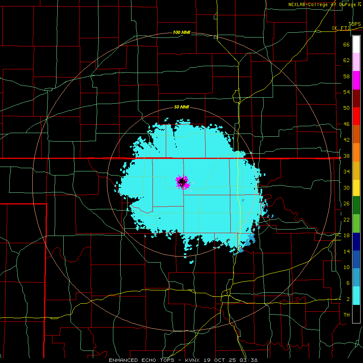Click the '2' legend value
Viewport: 363px width, 363px height.
[x=348, y=299]
